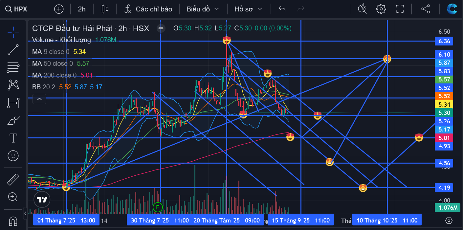
Task: Click the green F fundamentals event marker
Action: 158,207
